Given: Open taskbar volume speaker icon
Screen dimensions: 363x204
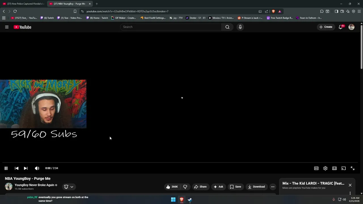Looking at the screenshot, I should [344, 199].
